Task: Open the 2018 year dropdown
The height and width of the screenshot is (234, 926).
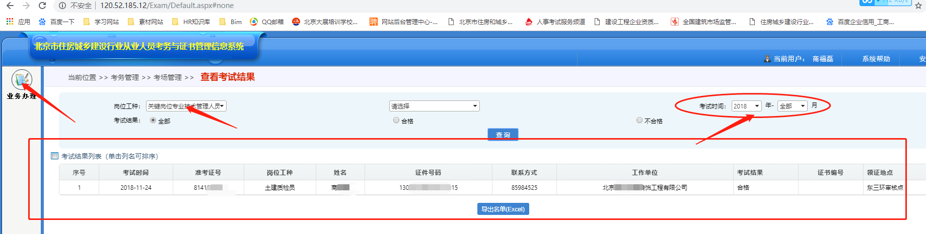Action: pos(746,106)
